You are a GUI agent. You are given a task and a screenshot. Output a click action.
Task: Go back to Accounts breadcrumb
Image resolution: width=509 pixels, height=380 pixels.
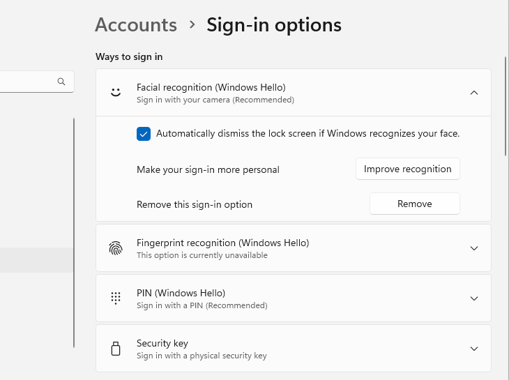pos(136,25)
